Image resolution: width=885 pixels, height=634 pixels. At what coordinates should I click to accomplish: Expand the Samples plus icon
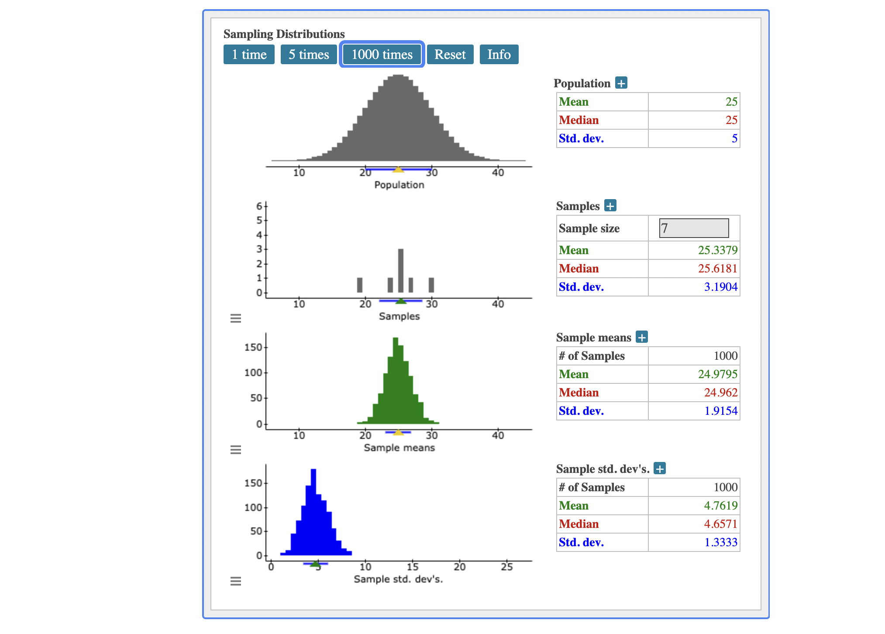coord(610,205)
